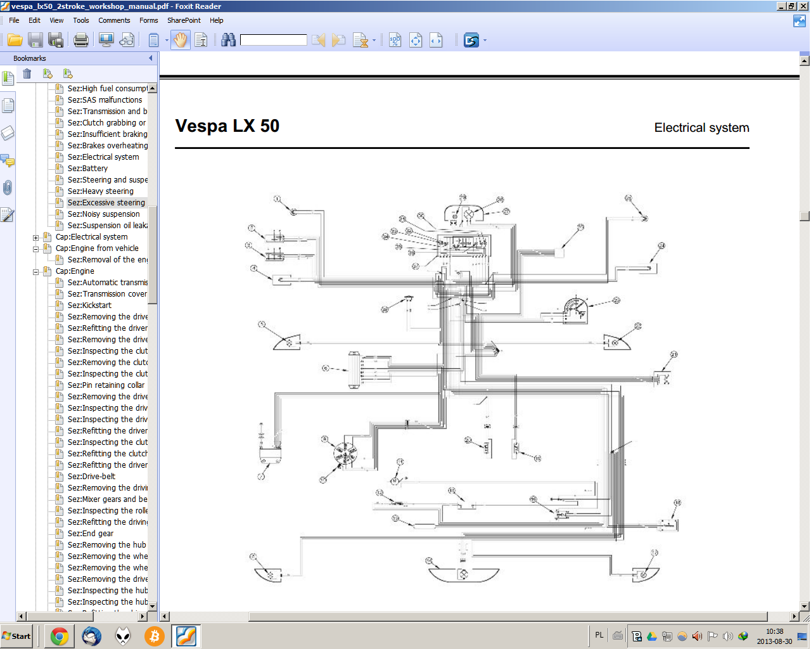811x649 pixels.
Task: Click the Open file folder icon
Action: click(x=15, y=41)
